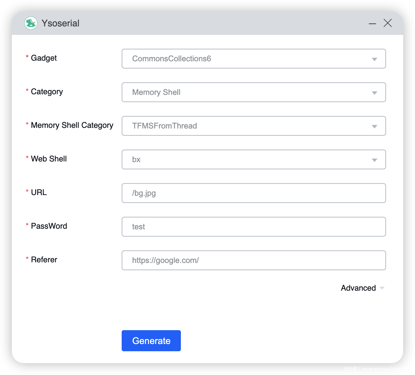Click the URL field label
This screenshot has height=375, width=415.
coord(39,192)
